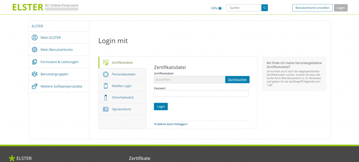Click the 'Wo finde ich meine heruntergeladene Zertifikatsdatei?' heading
The image size is (359, 162).
pos(294,65)
